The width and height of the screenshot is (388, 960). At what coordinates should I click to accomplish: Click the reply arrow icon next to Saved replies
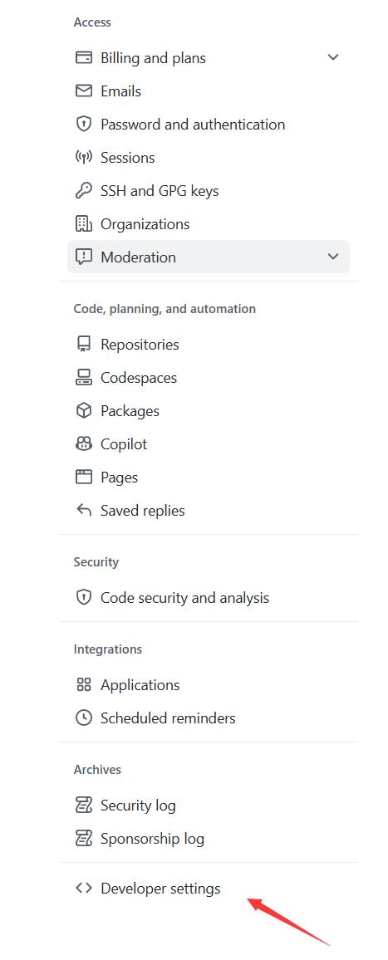coord(83,510)
